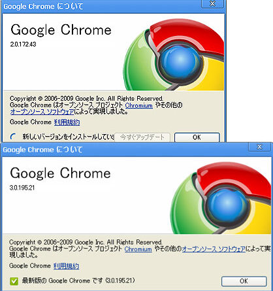Click the version number text 2.0.172.43

tap(23, 44)
